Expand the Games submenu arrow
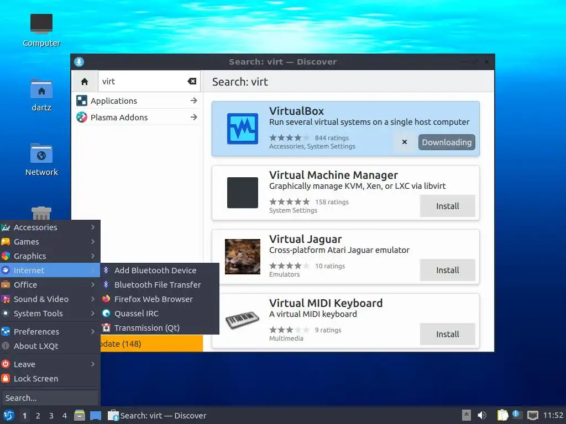Viewport: 566px width, 424px height. click(x=93, y=242)
